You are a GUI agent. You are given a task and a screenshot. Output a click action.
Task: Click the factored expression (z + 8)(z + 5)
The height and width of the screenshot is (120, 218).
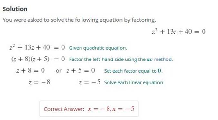click(x=30, y=59)
